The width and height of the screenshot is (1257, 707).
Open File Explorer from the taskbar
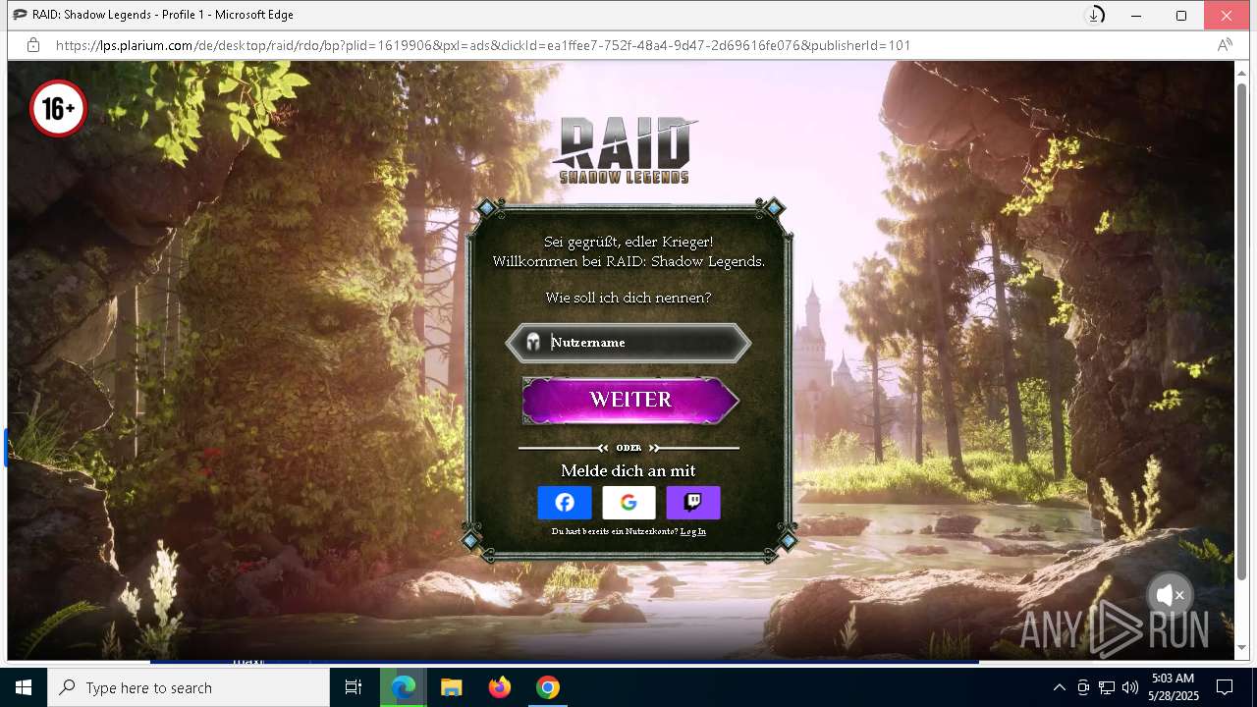click(x=451, y=687)
